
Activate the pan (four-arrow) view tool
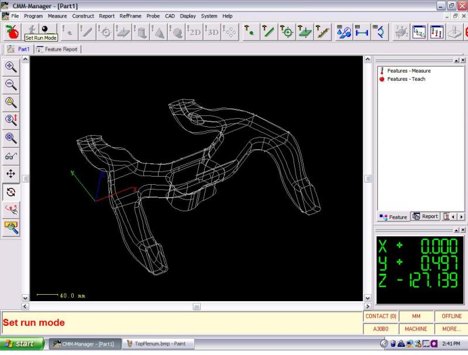(11, 174)
